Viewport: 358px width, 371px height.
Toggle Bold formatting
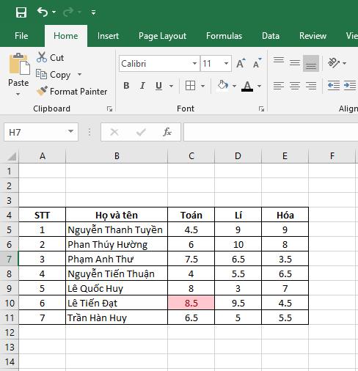(x=126, y=86)
